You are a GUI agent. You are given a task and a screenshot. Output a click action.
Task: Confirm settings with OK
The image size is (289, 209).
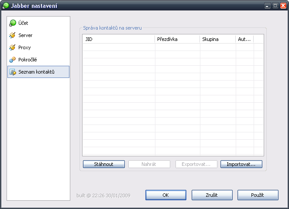pos(166,195)
